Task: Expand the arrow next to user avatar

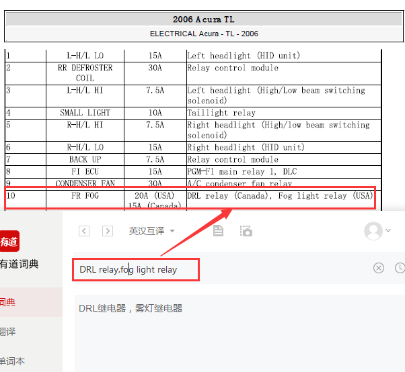Action: pos(388,230)
